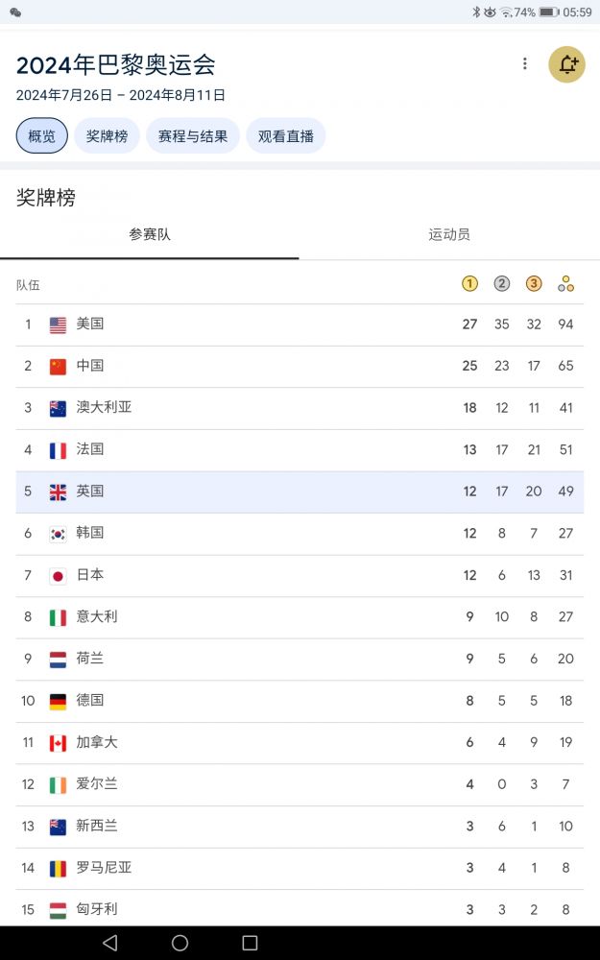Tap the 观看直播 chip

[x=286, y=136]
